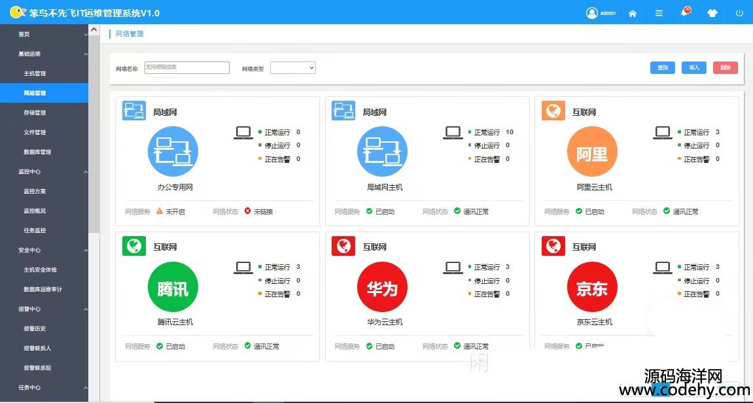Collapse the 基础运维 section chevron
This screenshot has height=403, width=753.
86,54
